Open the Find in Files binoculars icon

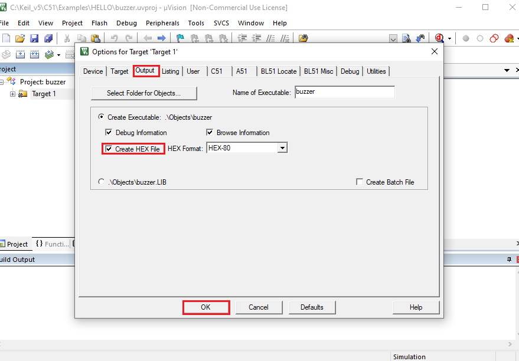tap(407, 38)
